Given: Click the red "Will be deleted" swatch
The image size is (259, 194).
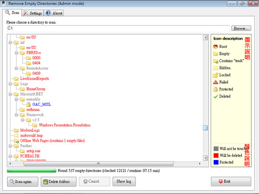Looking at the screenshot, I should pos(215,155).
